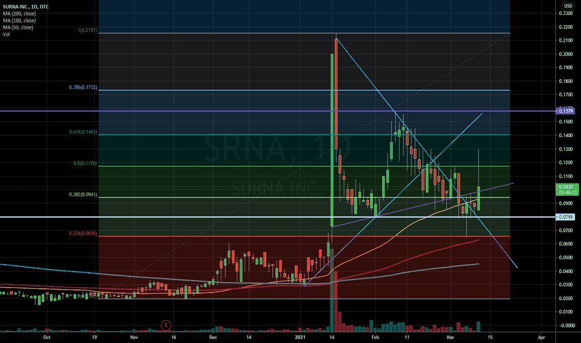
Task: Click the 0.1400 price axis label
Action: click(x=565, y=135)
